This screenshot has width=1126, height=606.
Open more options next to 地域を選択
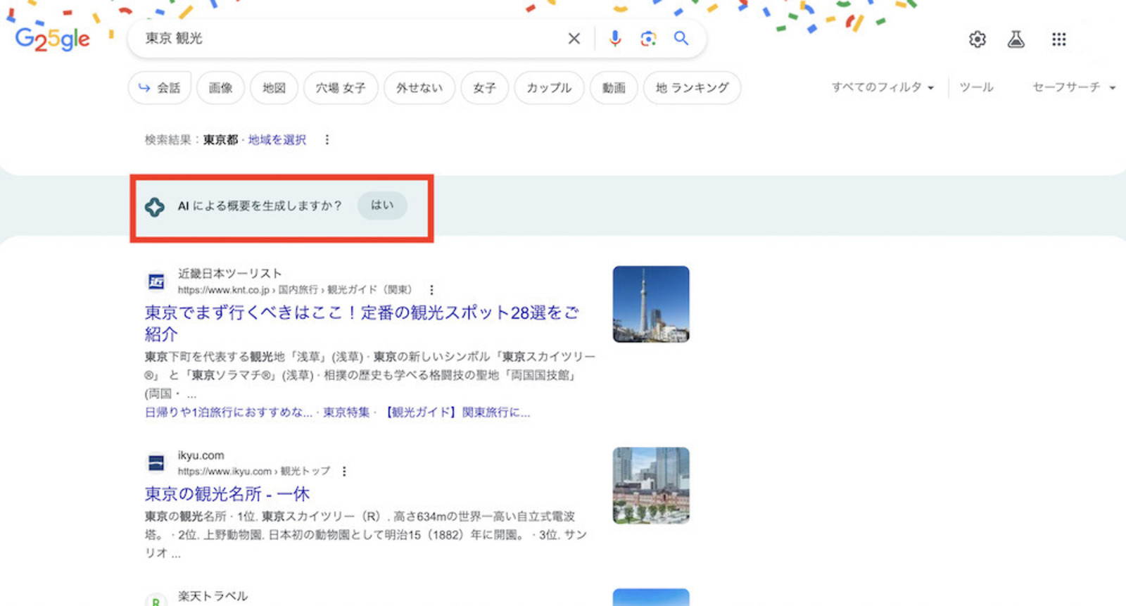pos(327,139)
